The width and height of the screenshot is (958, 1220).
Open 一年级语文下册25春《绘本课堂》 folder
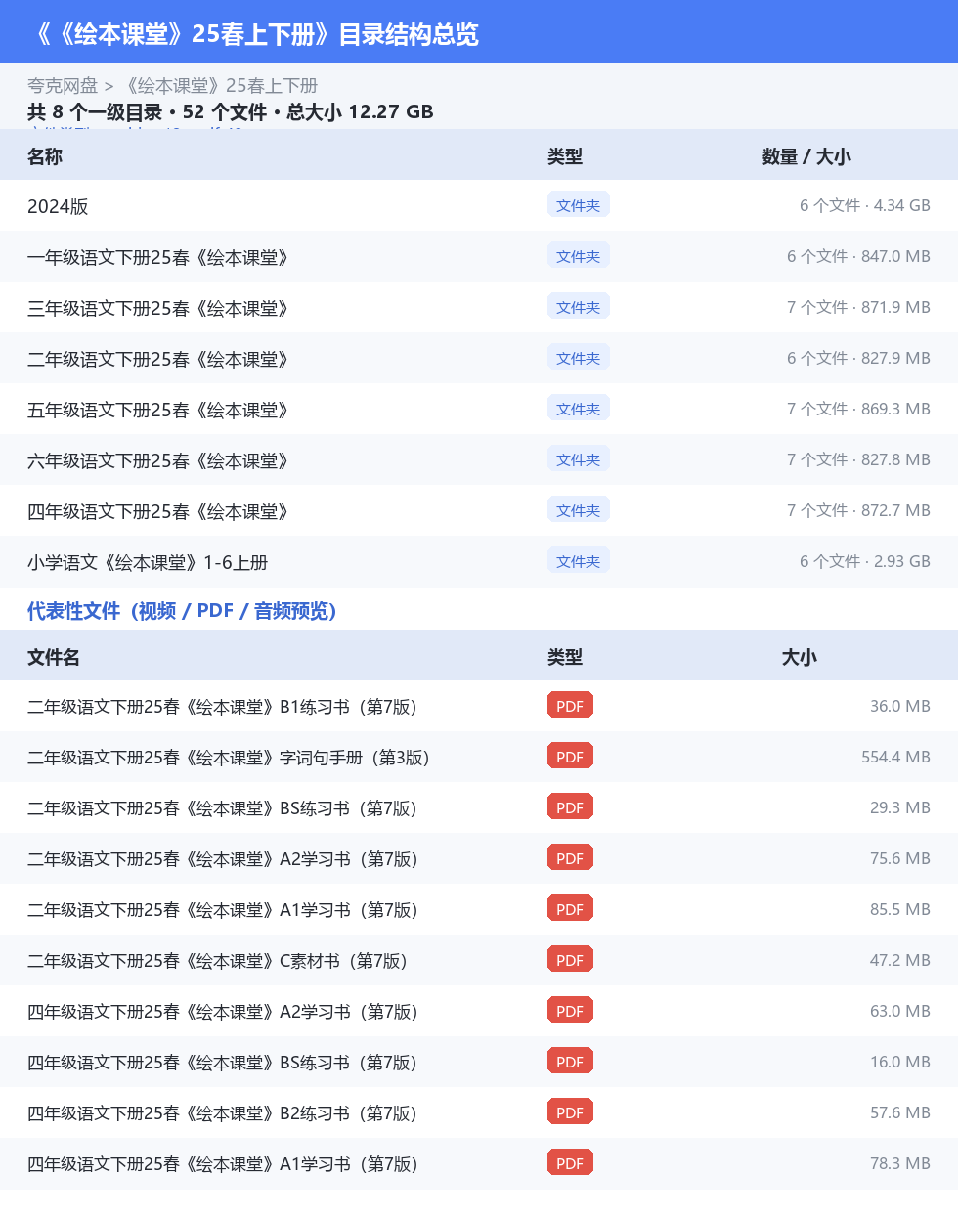(x=160, y=257)
